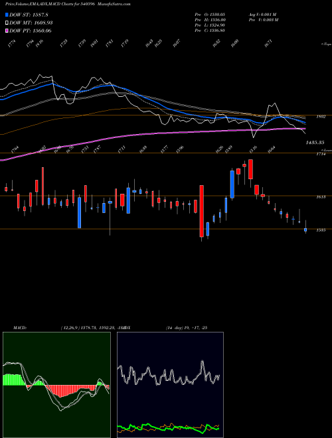
Task: Click the 1585 price axis label
Action: coord(321,230)
